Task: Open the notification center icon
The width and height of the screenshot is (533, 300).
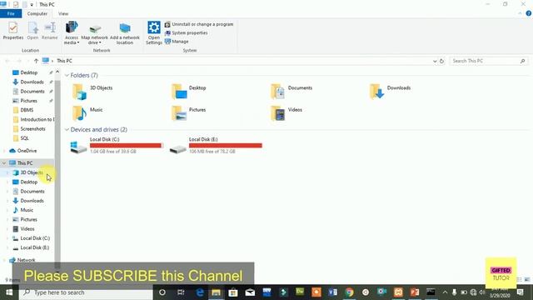Action: (x=520, y=292)
